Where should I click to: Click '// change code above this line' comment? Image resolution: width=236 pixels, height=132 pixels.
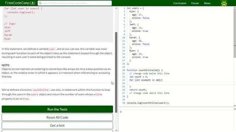pos(149,93)
